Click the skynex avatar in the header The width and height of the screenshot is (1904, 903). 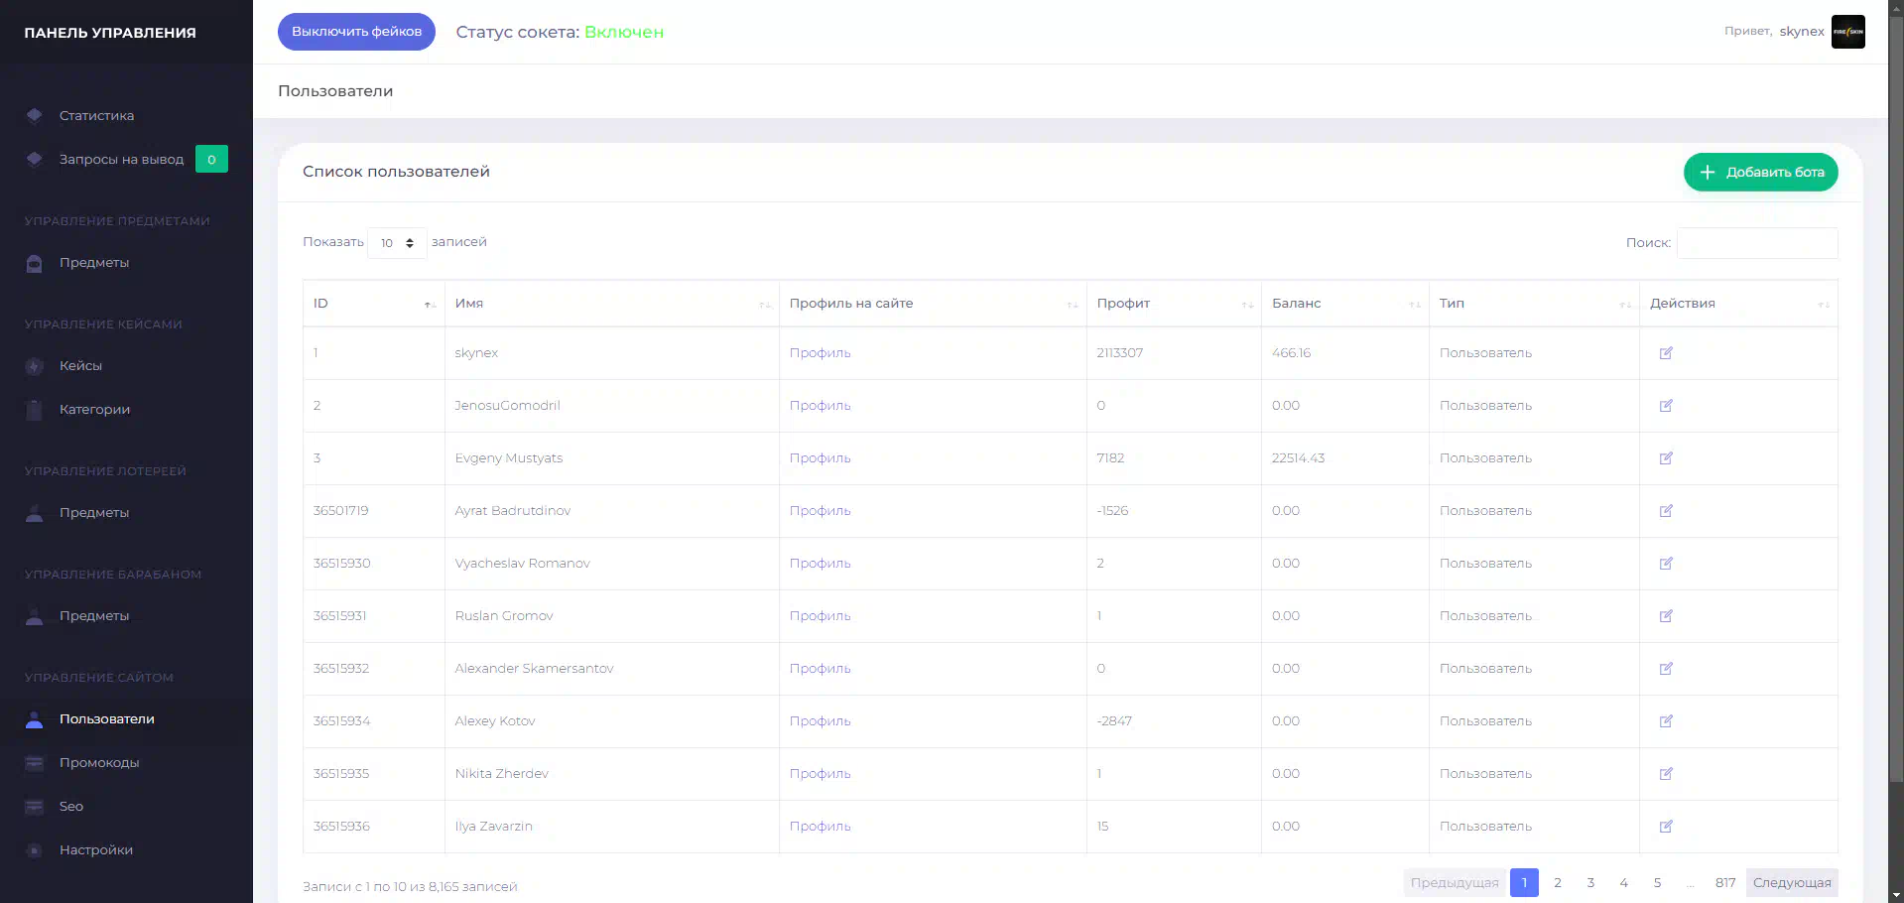click(1847, 32)
